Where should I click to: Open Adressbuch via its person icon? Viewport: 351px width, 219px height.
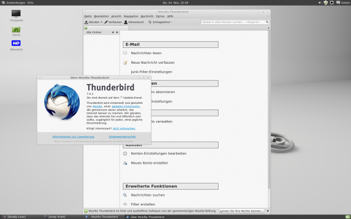coord(126,22)
